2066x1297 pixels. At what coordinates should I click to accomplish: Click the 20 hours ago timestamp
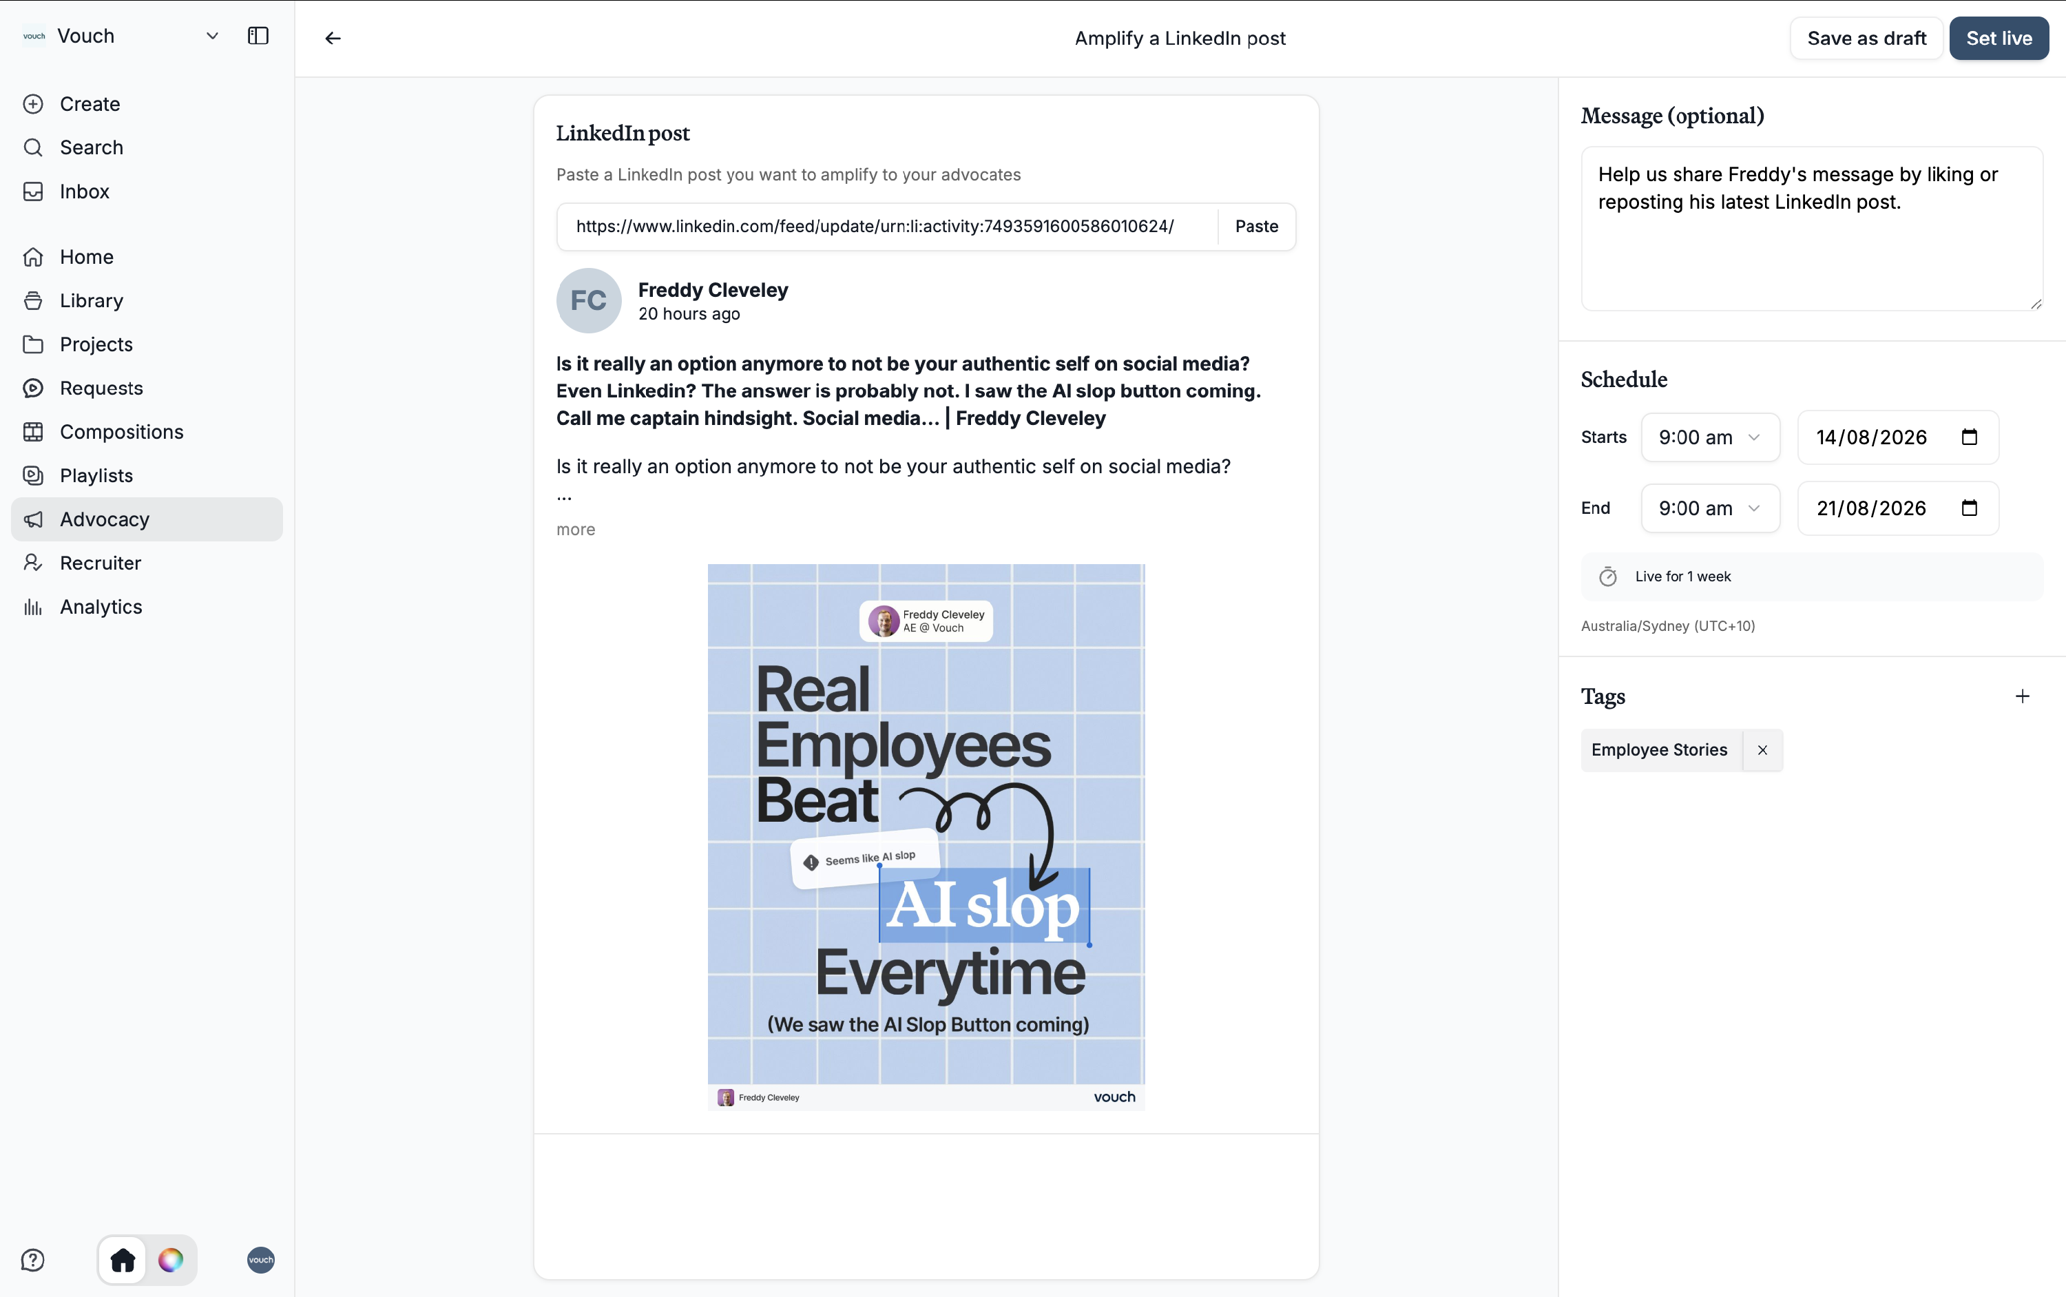689,314
